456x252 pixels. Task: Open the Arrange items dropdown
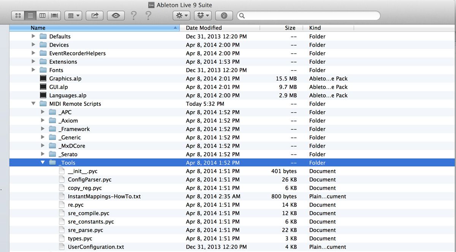coord(73,16)
